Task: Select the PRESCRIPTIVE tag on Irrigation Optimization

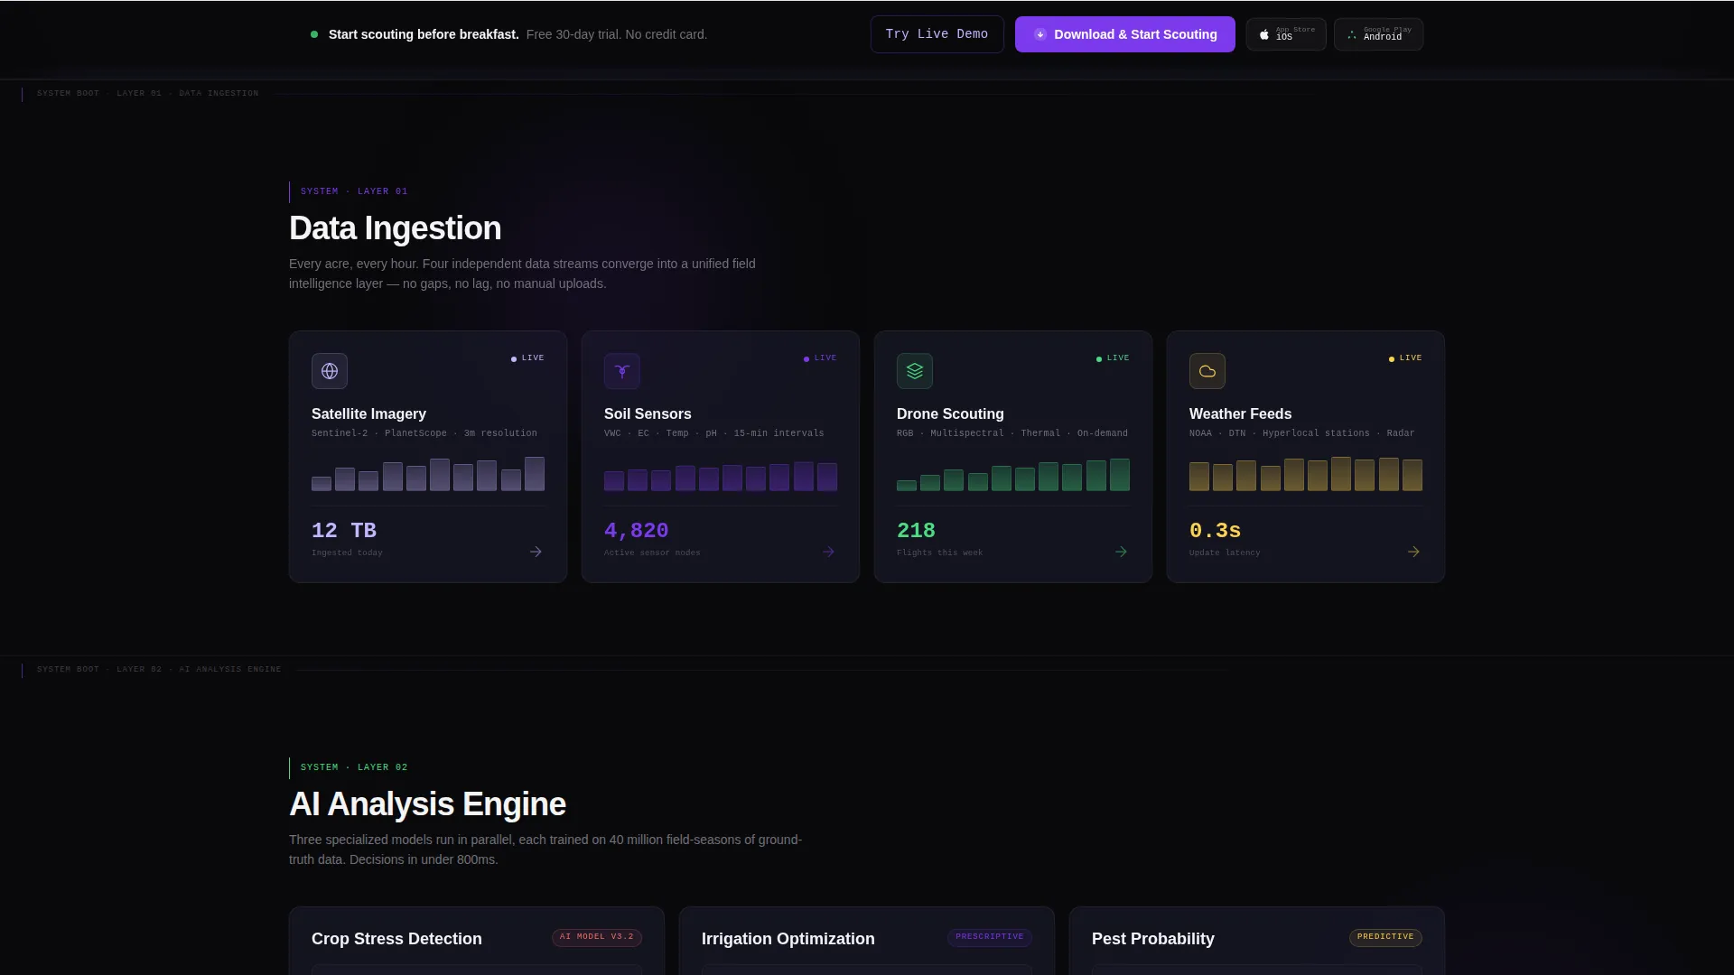Action: point(990,937)
